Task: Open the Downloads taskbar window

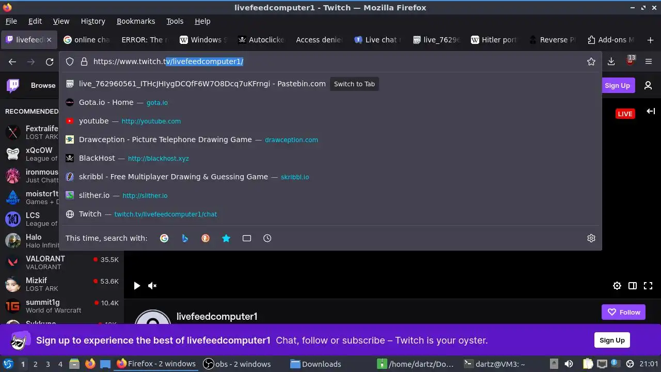Action: click(x=316, y=364)
